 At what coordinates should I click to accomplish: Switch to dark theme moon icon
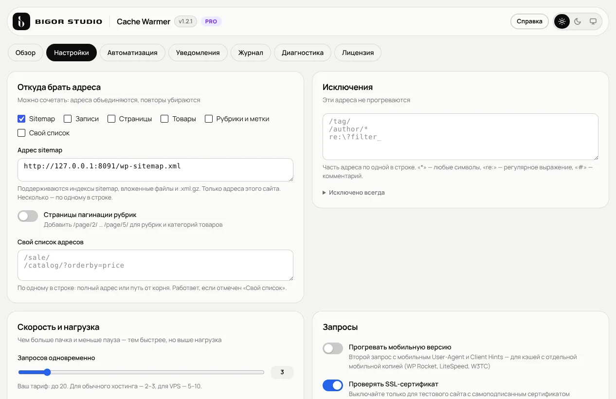click(x=578, y=21)
